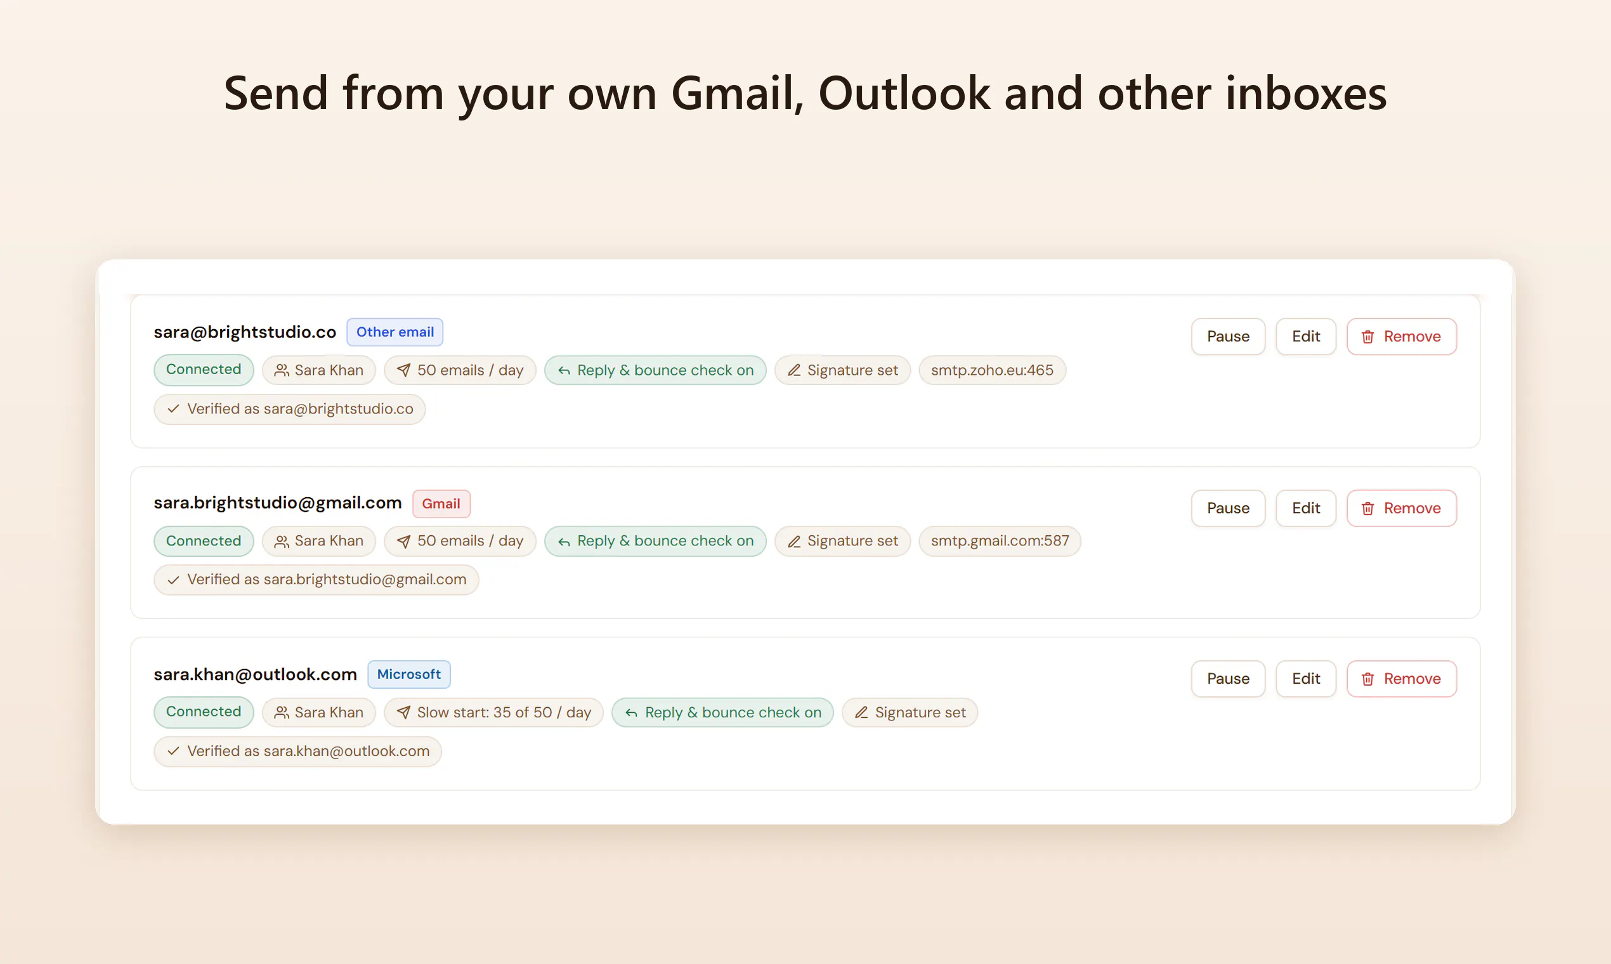Click reply arrow icon in Gmail row's bounce check chip
This screenshot has width=1611, height=964.
click(x=564, y=541)
